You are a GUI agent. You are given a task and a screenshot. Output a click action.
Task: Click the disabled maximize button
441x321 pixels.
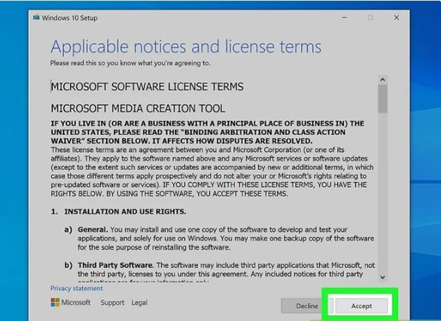point(370,18)
